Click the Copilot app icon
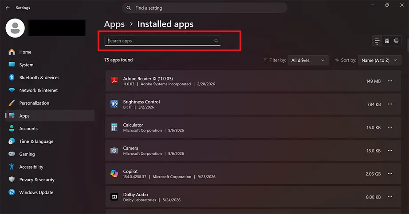Screen dimensions: 409x214 [114, 173]
